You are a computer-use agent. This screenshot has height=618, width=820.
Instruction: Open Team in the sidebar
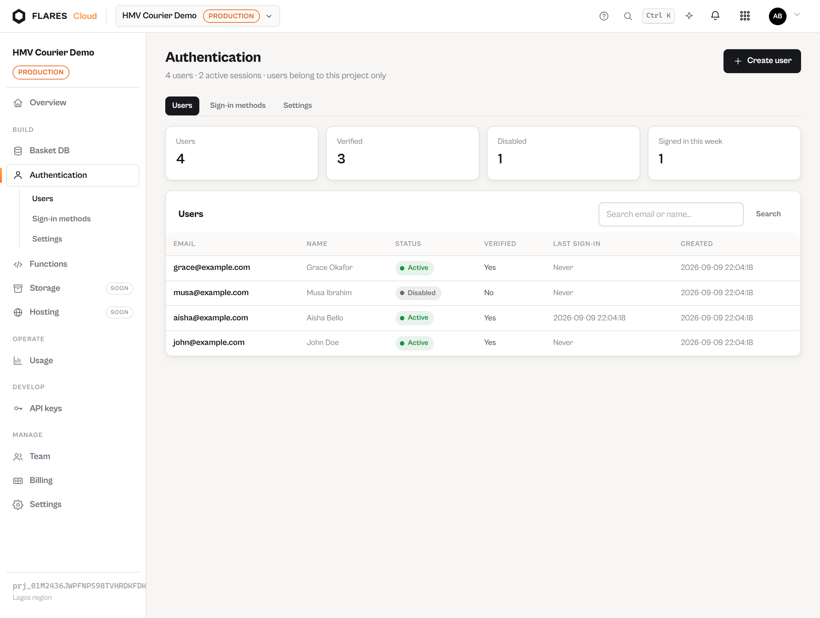pos(73,457)
